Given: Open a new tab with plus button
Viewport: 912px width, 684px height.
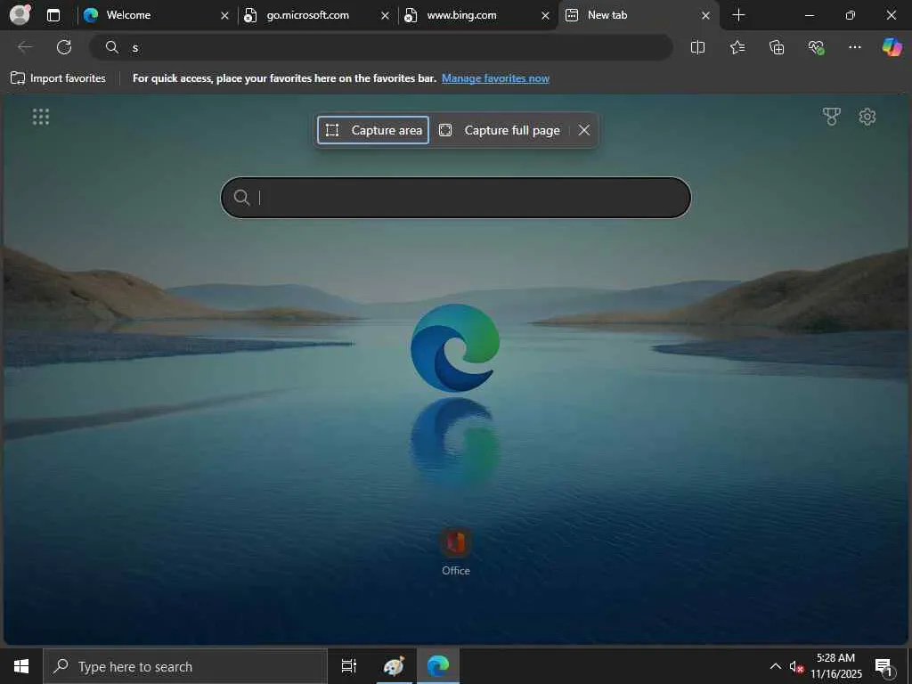Looking at the screenshot, I should [738, 15].
